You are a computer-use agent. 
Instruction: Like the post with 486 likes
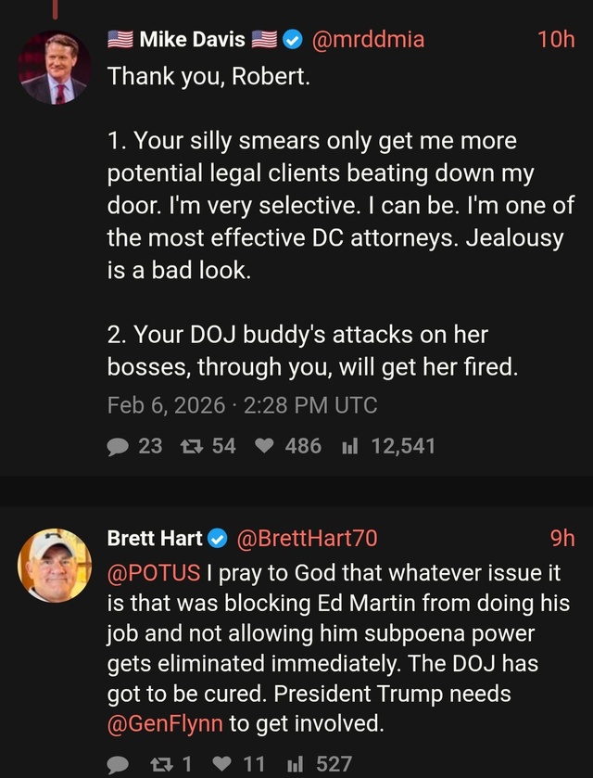pos(266,446)
